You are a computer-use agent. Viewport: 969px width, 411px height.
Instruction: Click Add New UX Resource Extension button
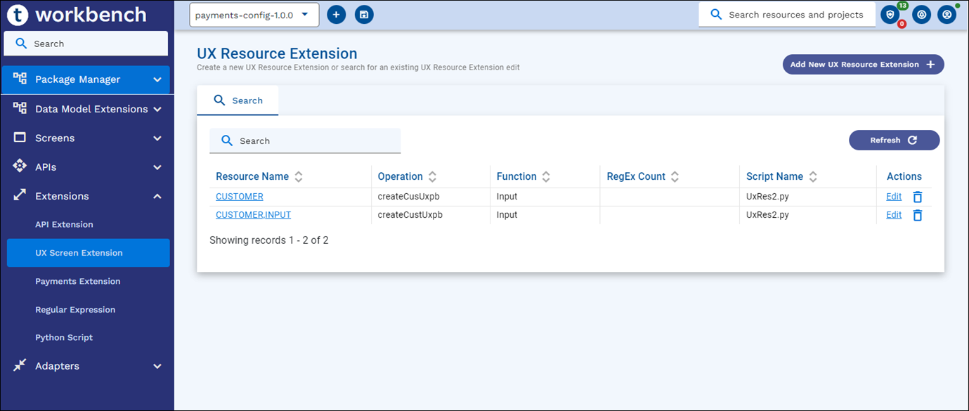[863, 65]
